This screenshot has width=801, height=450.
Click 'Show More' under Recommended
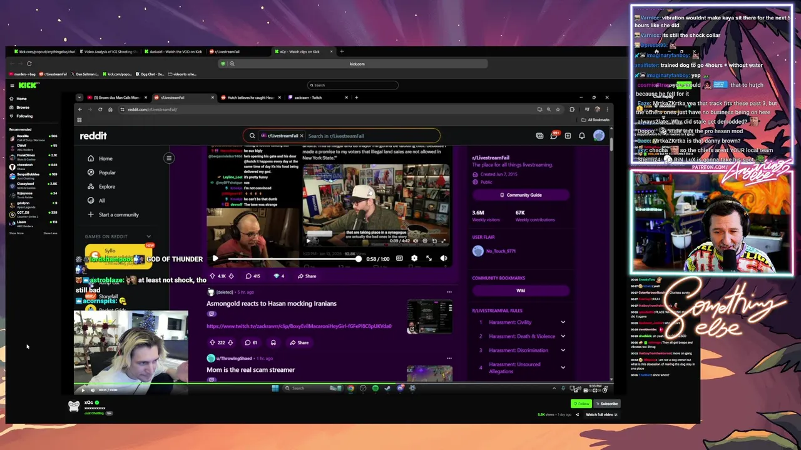tap(16, 233)
